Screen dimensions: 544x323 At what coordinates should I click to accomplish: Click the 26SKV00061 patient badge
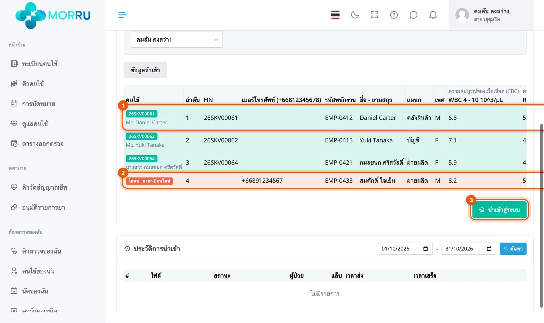coord(141,114)
